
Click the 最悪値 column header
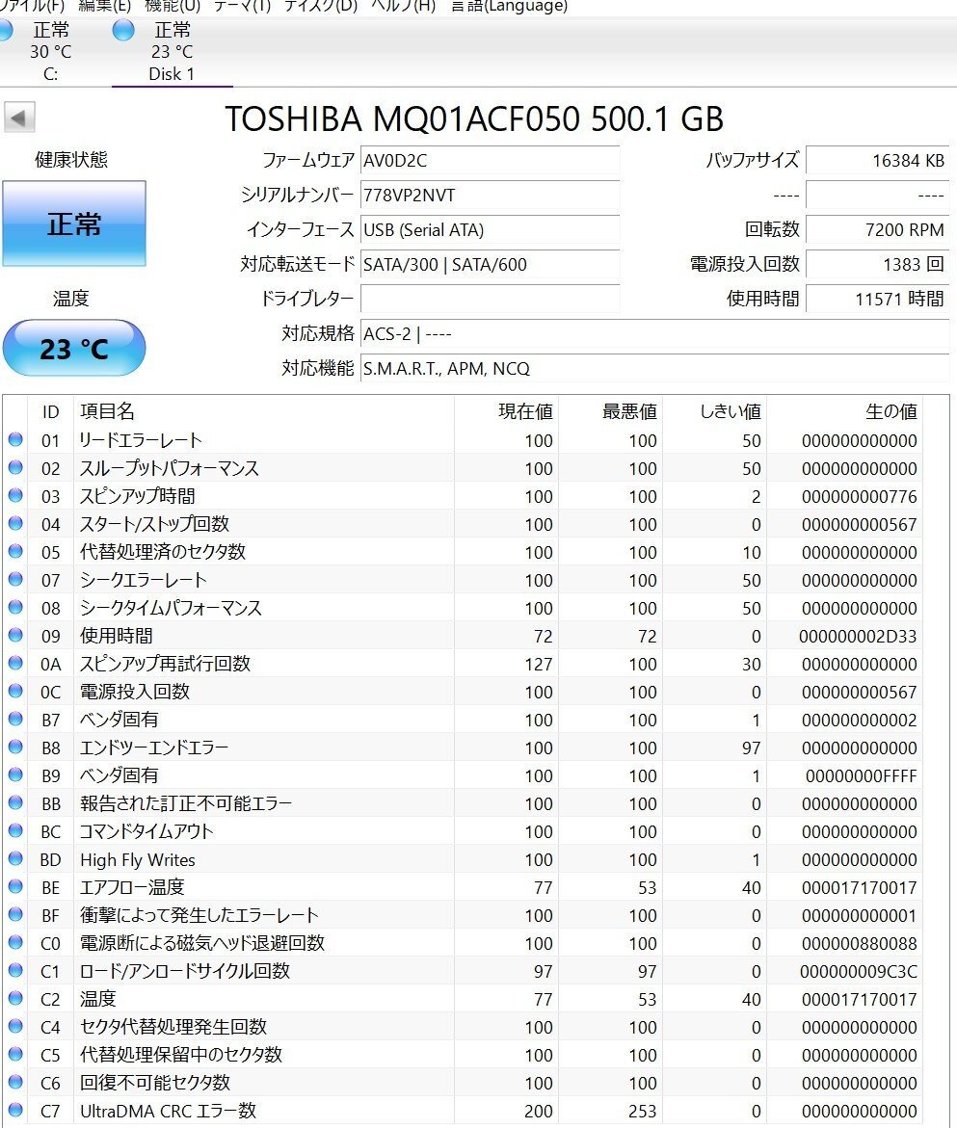coord(610,410)
